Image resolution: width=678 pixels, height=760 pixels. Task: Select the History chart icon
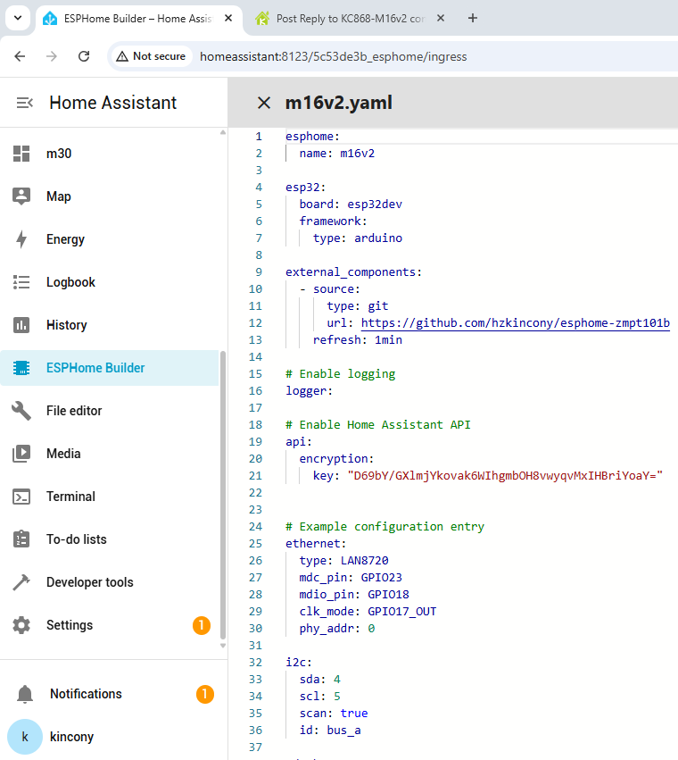coord(22,325)
